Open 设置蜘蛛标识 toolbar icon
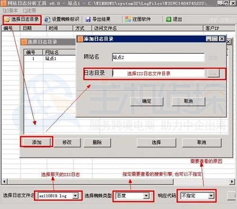Screen dimensions: 237x209 47,19
